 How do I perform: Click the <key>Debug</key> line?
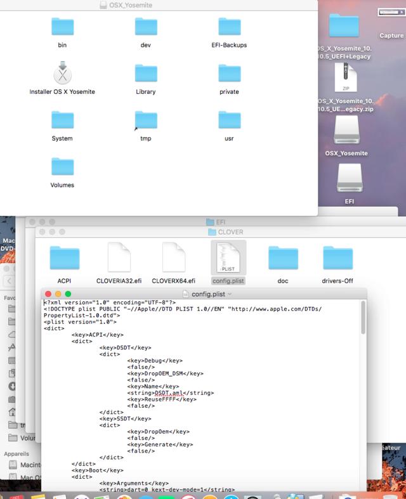(x=155, y=361)
